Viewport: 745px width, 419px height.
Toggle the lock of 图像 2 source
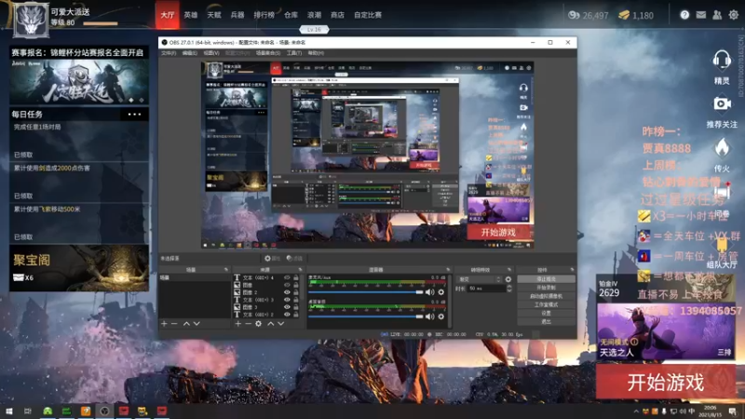click(296, 292)
